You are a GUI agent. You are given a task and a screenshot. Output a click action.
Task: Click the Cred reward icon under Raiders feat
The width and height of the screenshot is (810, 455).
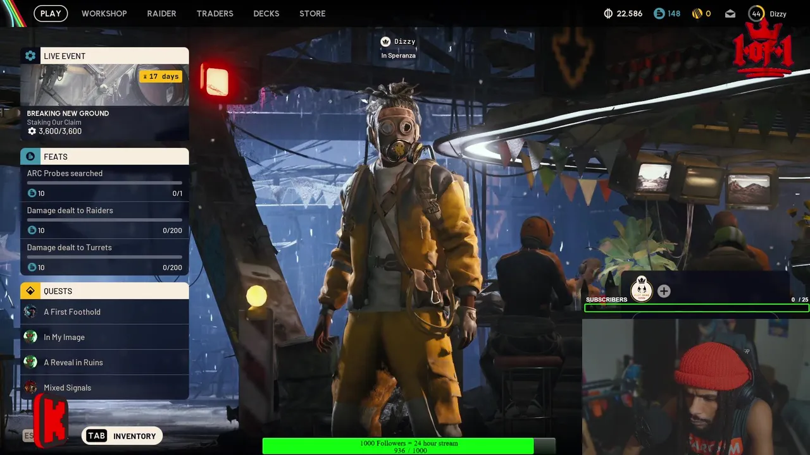pos(32,231)
